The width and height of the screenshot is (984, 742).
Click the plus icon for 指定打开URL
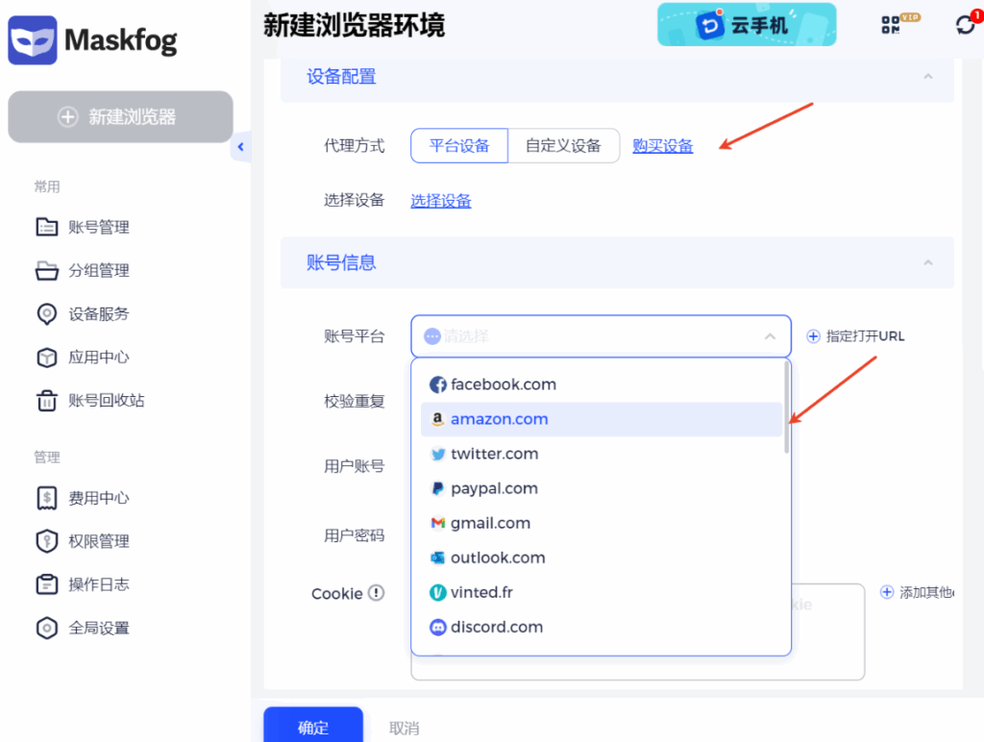tap(813, 336)
